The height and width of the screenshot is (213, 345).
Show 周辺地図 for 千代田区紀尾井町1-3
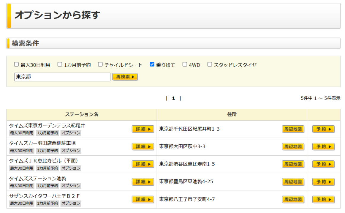293,129
